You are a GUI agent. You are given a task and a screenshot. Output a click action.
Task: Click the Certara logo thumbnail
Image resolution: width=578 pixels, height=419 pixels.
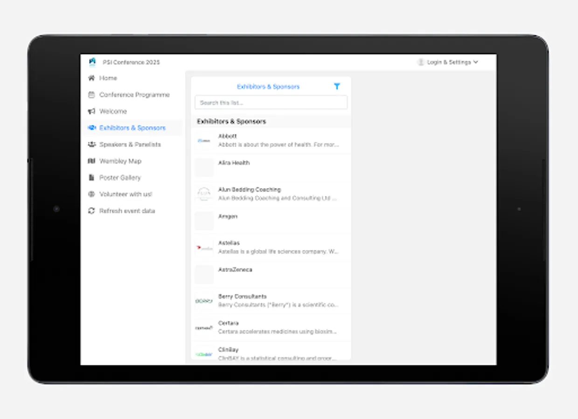(204, 328)
